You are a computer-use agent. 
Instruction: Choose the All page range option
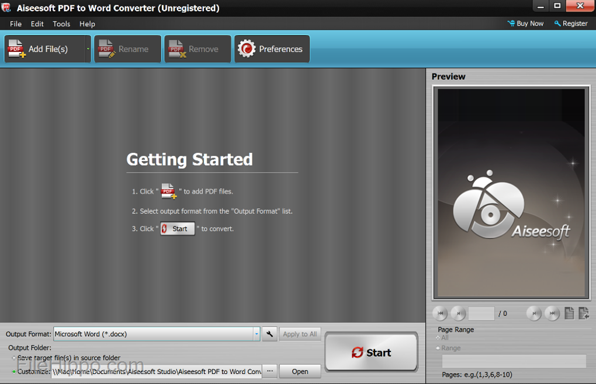click(438, 337)
